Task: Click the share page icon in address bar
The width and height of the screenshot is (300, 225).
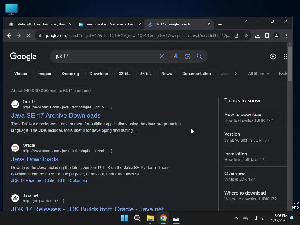Action: [237, 35]
